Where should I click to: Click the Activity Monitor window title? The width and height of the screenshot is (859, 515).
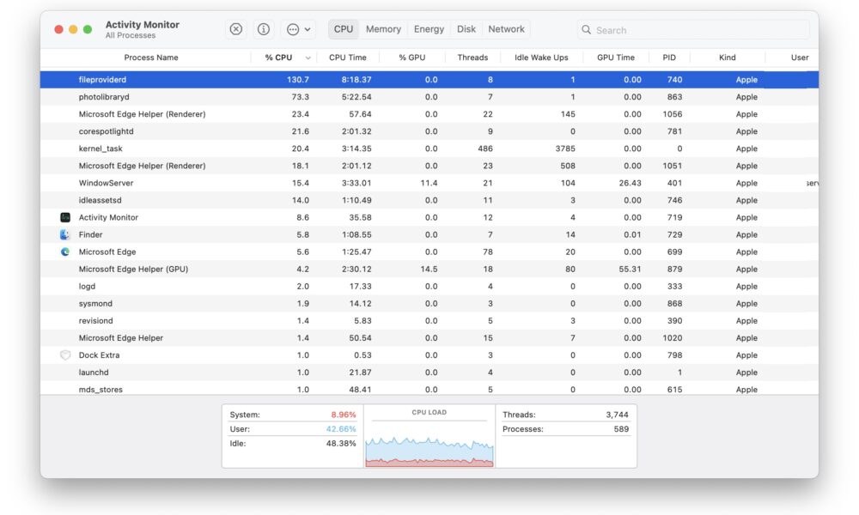(142, 25)
